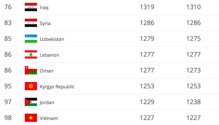Select the Jordan flag icon
219x125 pixels.
(x=31, y=102)
